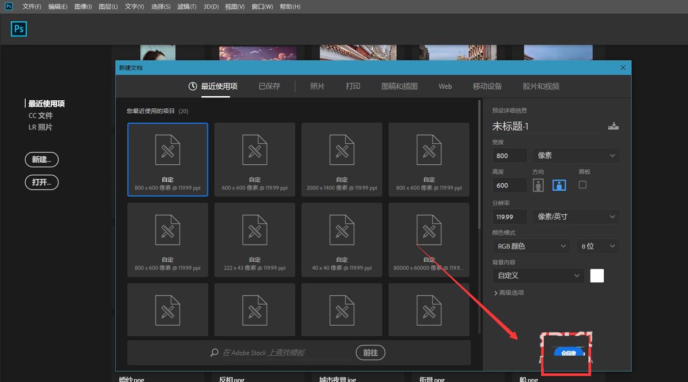Image resolution: width=688 pixels, height=382 pixels.
Task: Switch to the 图稿和插图 tab
Action: pos(400,86)
